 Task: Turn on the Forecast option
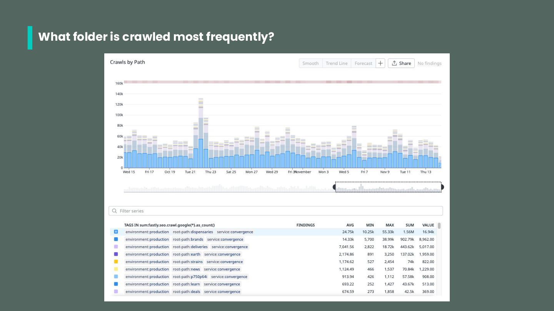(x=364, y=63)
